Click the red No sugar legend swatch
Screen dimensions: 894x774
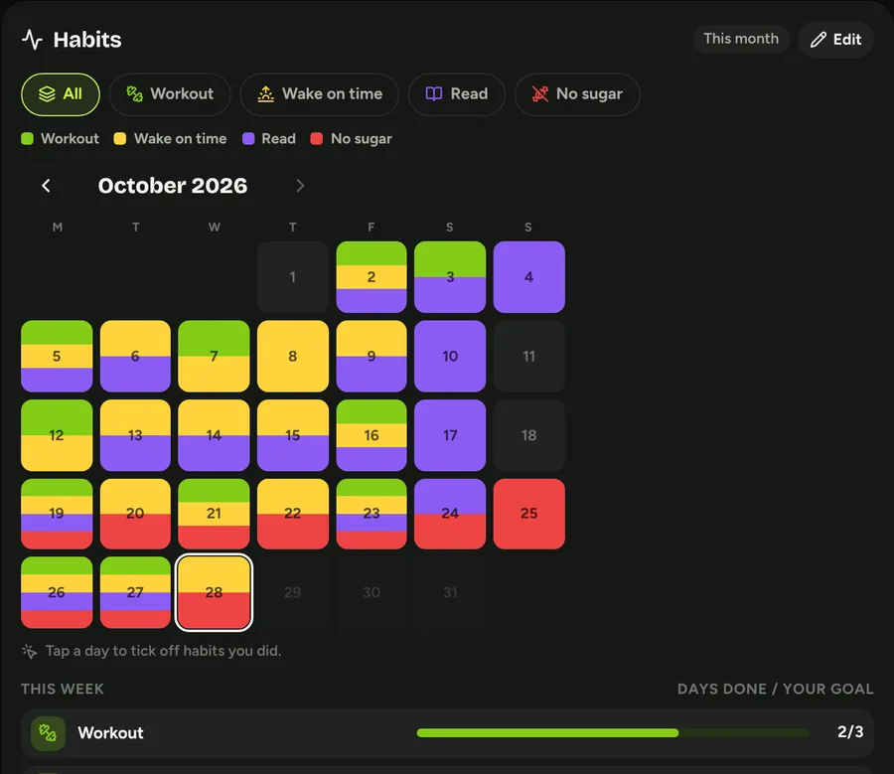(317, 138)
